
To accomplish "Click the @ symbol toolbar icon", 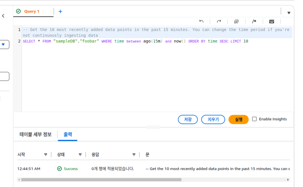I will pos(236,22).
